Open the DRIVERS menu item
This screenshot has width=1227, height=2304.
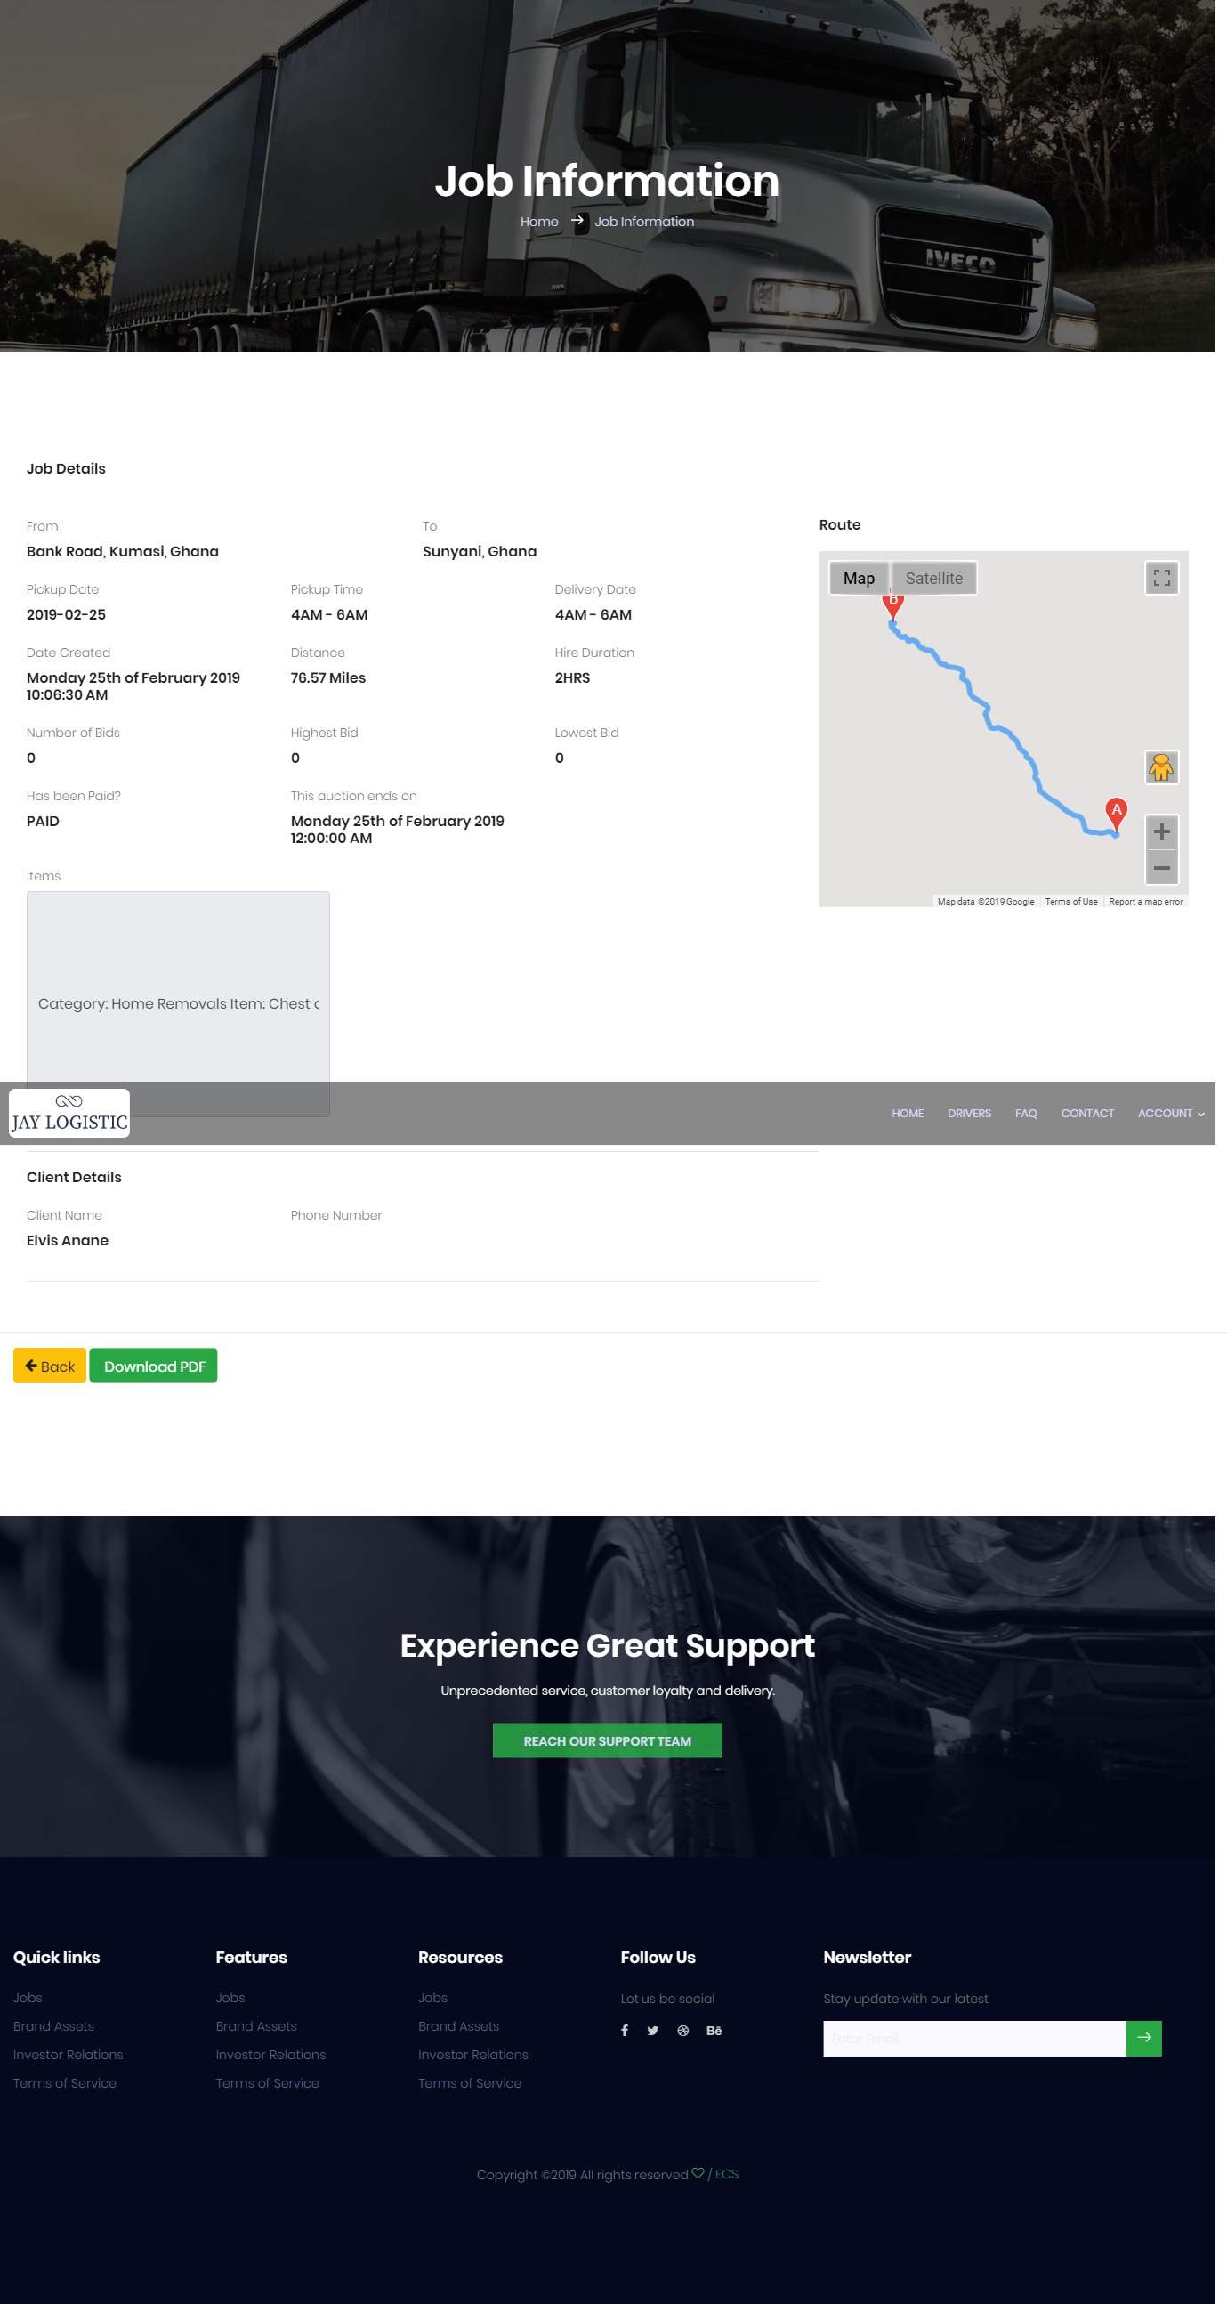coord(969,1114)
